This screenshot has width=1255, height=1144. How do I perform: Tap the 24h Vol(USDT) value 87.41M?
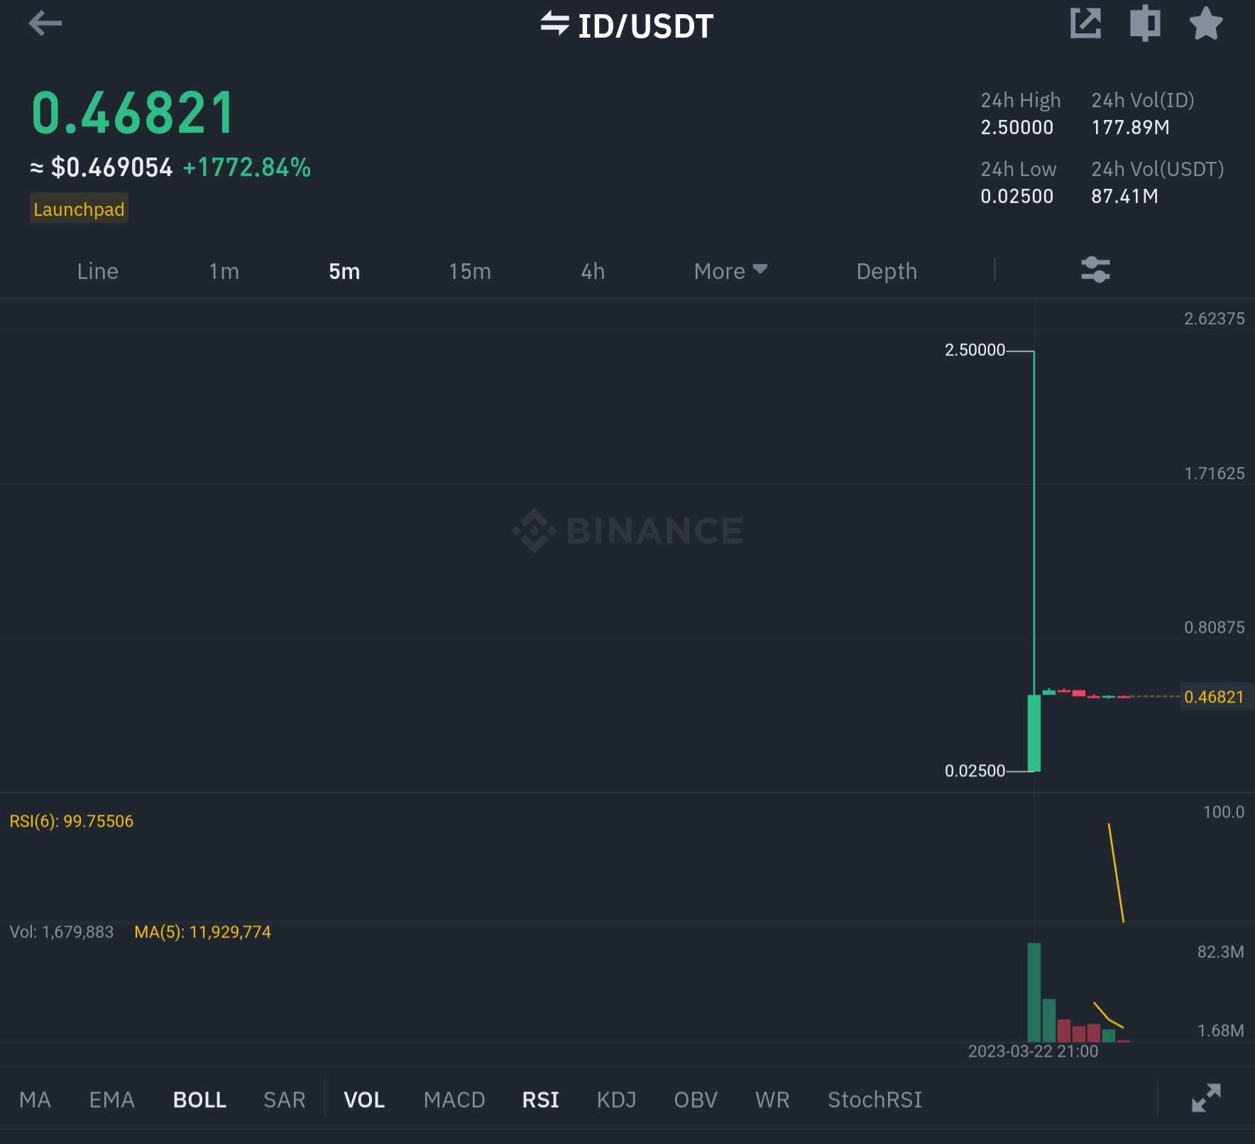click(1124, 196)
